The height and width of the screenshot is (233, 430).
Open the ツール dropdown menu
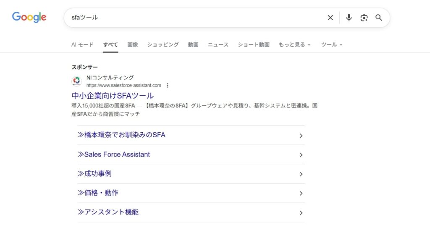click(x=332, y=45)
